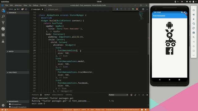Click Step Into in the debug toolbar

[x=125, y=9]
